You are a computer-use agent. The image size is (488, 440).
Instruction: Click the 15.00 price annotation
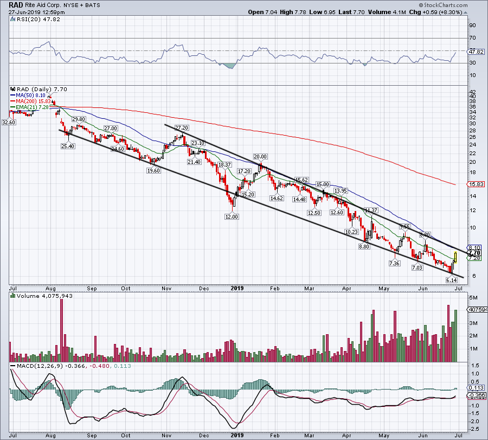[323, 184]
